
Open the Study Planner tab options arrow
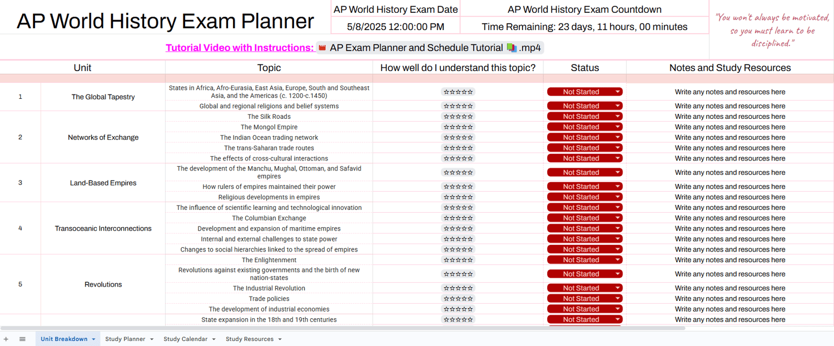pos(151,339)
